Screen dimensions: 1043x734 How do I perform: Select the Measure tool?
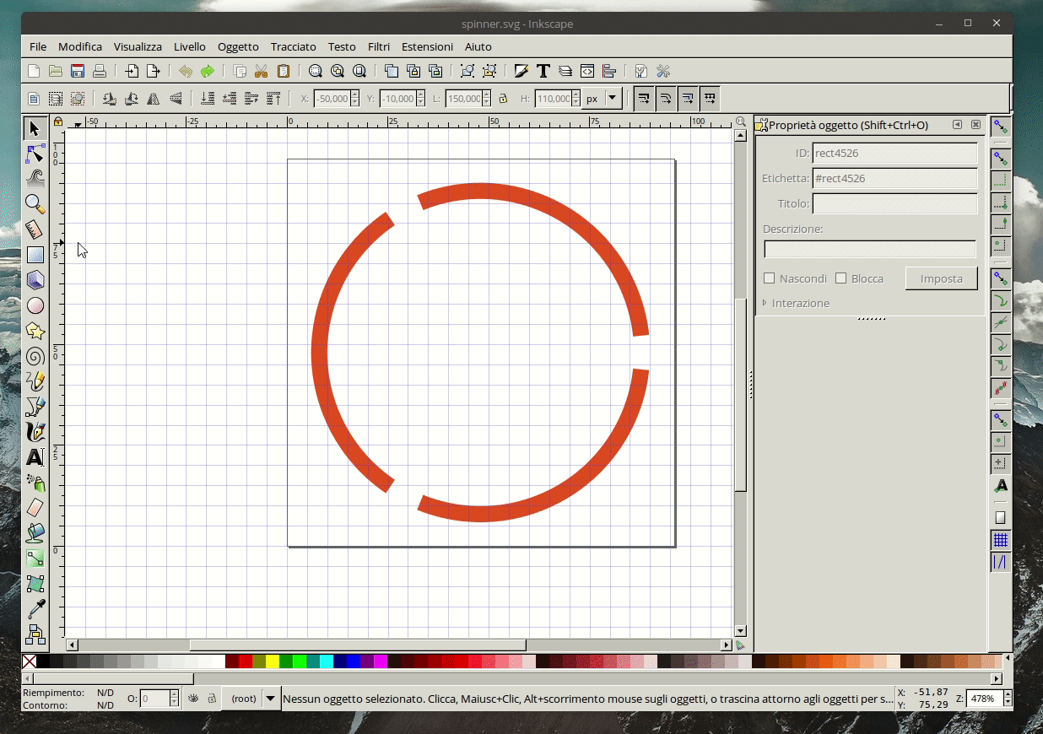pos(35,229)
